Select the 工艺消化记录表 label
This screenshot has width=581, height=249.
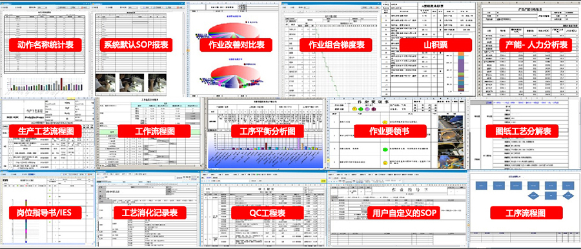[x=150, y=213]
